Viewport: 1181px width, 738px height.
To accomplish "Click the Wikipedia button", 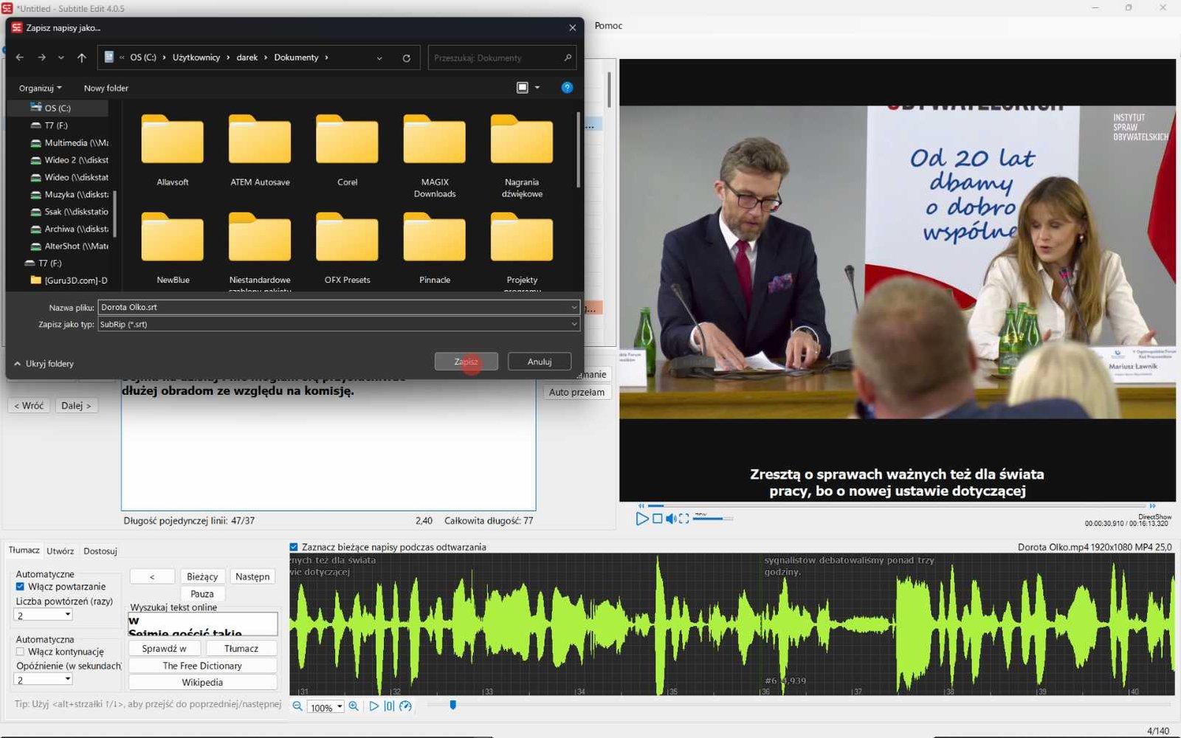I will (x=202, y=683).
